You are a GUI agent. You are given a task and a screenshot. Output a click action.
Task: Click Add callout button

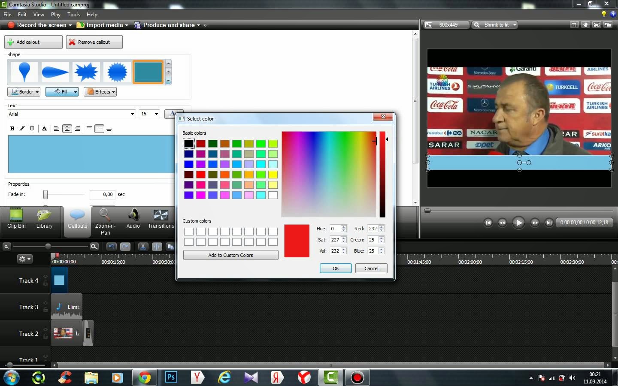tap(33, 42)
